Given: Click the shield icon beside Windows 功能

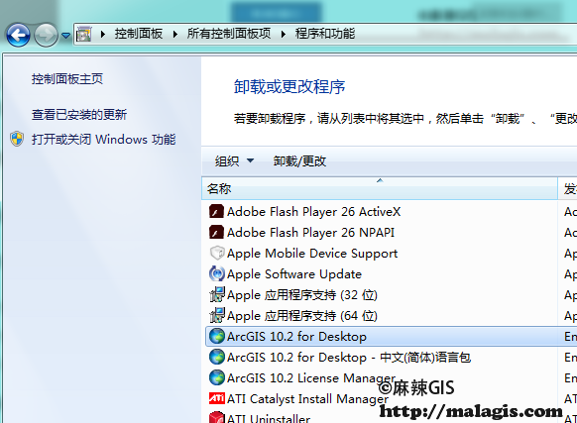Looking at the screenshot, I should [x=17, y=139].
